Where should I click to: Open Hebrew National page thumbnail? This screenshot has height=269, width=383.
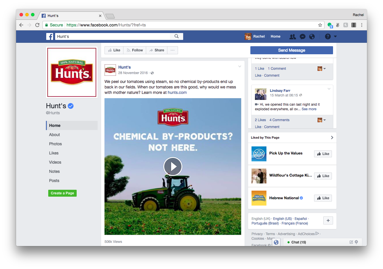tap(259, 198)
